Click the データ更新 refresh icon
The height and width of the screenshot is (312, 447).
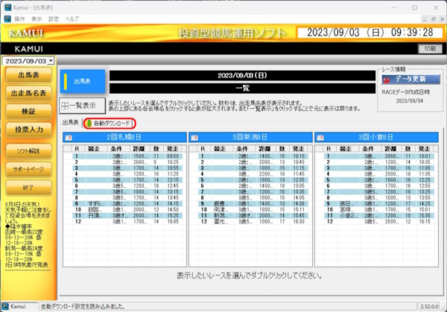coord(387,78)
